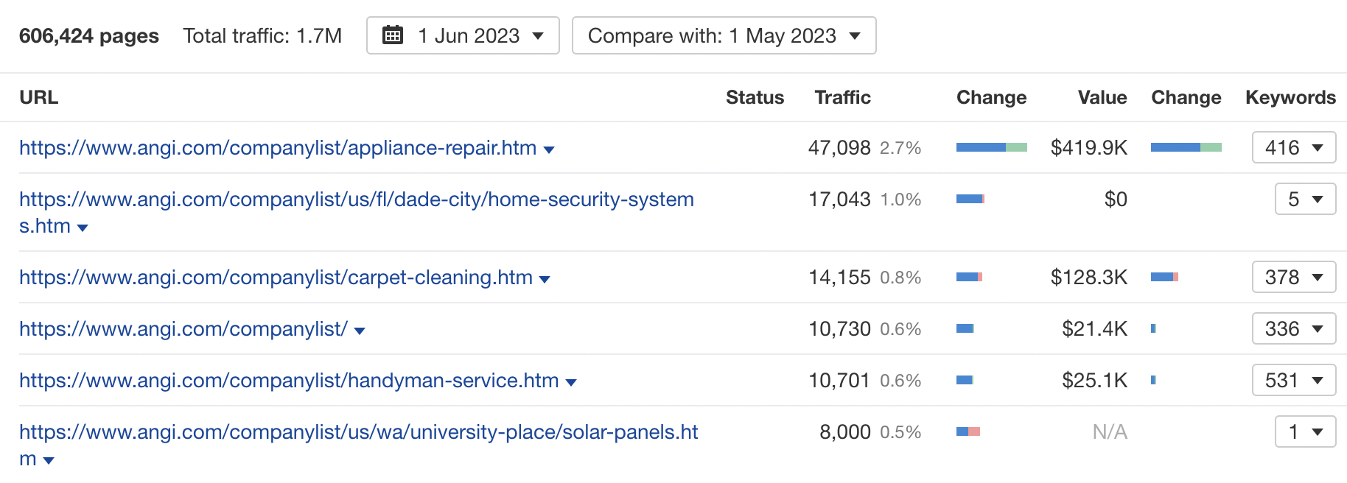This screenshot has height=483, width=1347.
Task: Open the appliance-repair.htm URL link
Action: click(x=277, y=148)
